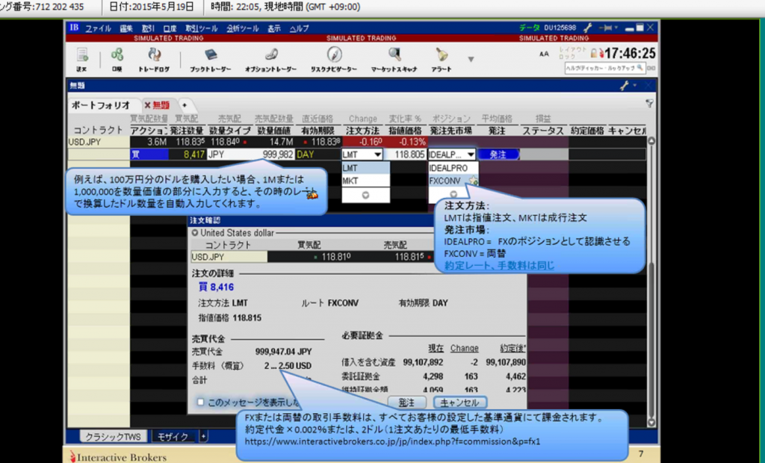Expand more order types below MKT
Viewport: 765px width, 463px height.
[365, 195]
